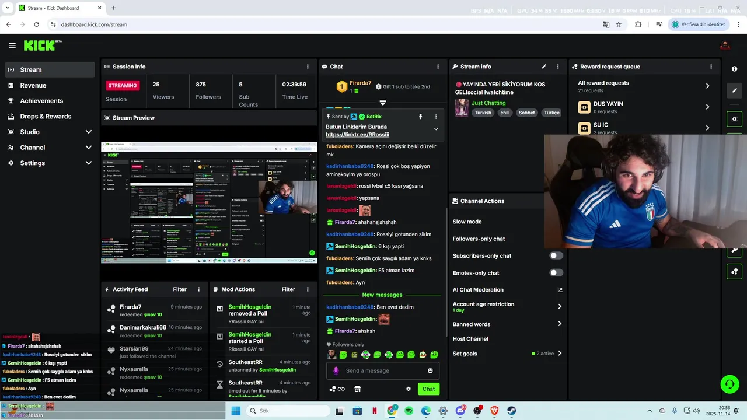Go to Revenue in the sidebar
The height and width of the screenshot is (420, 747).
[x=50, y=85]
